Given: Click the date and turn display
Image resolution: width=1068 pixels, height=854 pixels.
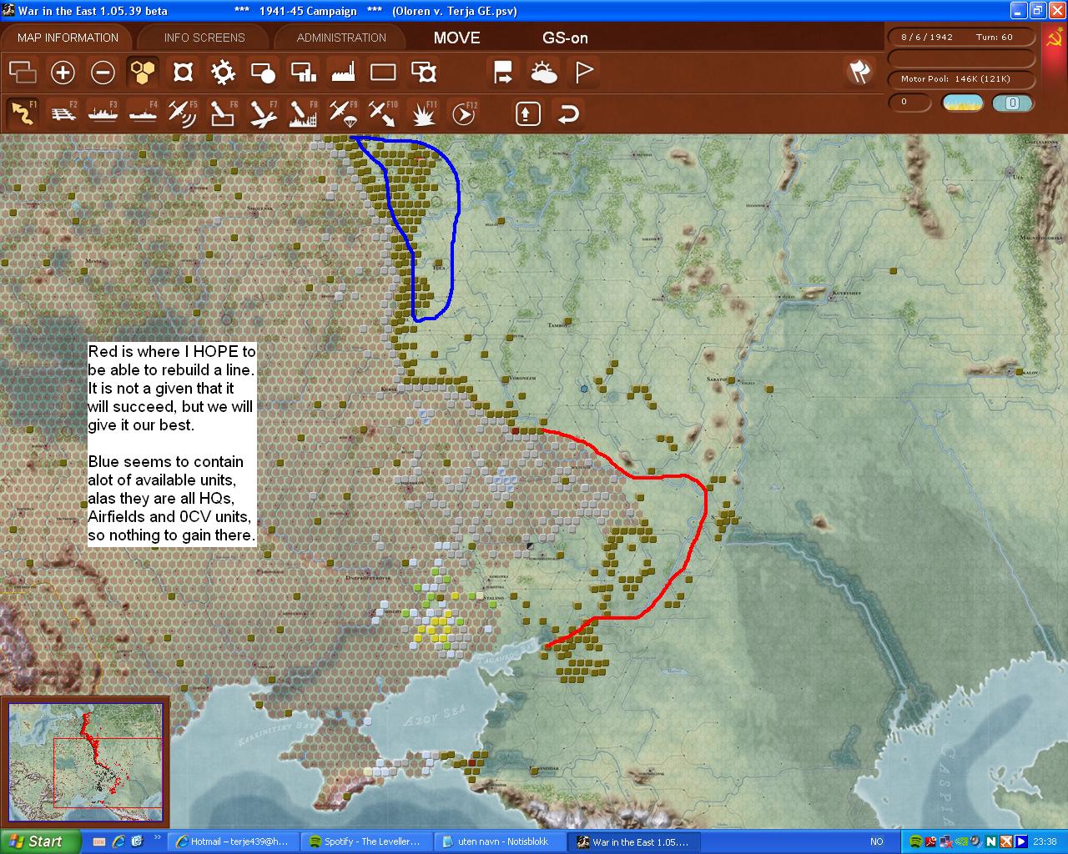Looking at the screenshot, I should pyautogui.click(x=960, y=38).
